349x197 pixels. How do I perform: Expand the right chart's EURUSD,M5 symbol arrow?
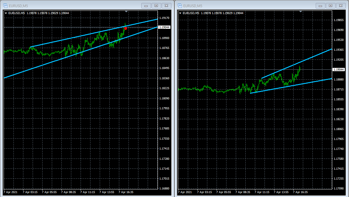point(180,13)
